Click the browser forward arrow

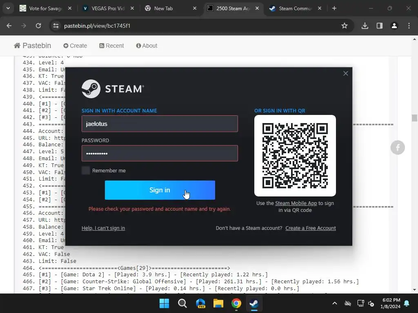point(24,26)
